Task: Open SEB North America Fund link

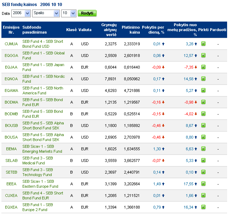Action: (43, 91)
